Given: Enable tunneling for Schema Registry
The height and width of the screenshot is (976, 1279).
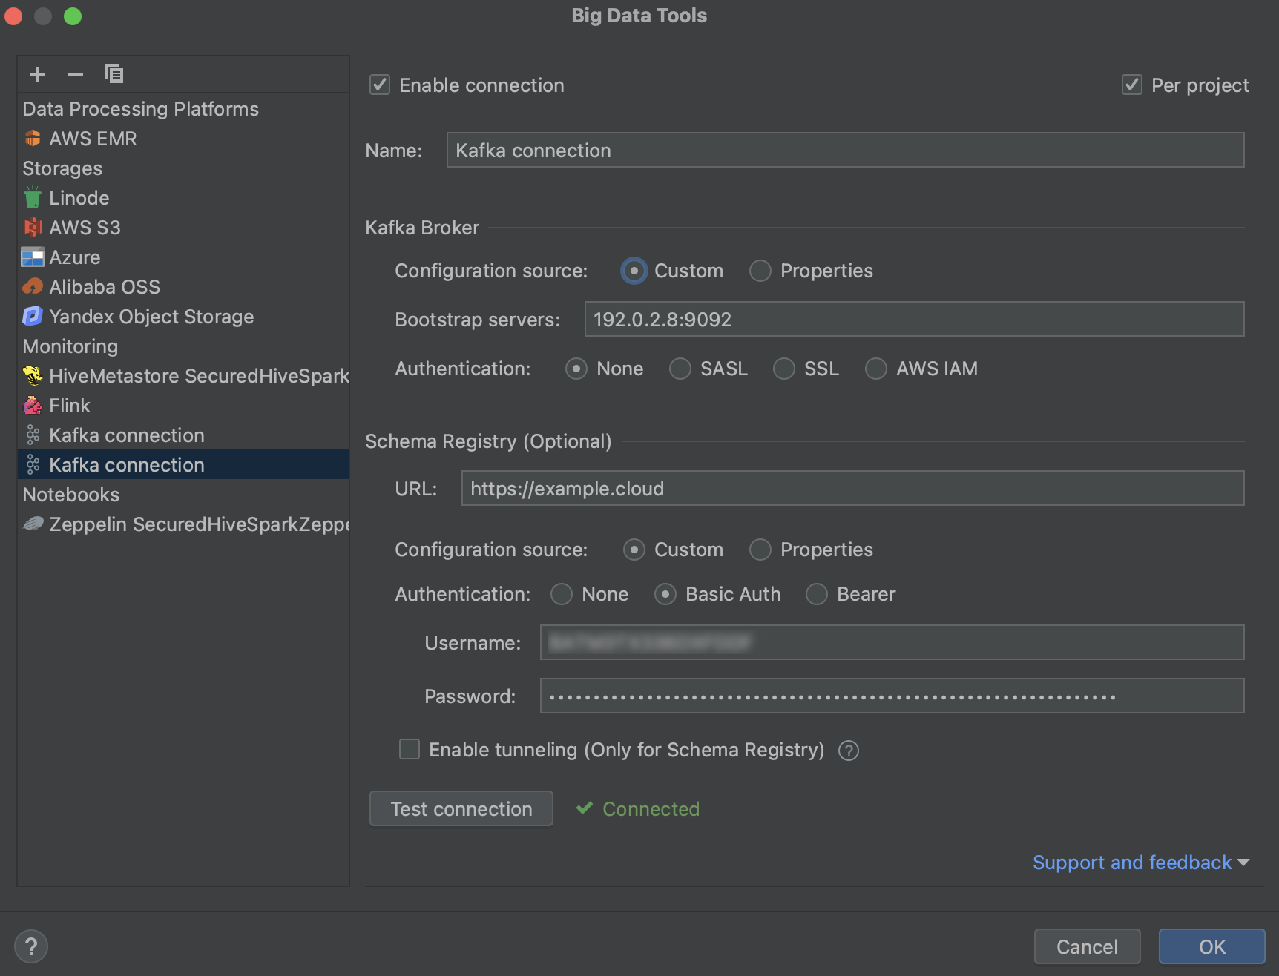Looking at the screenshot, I should point(409,750).
